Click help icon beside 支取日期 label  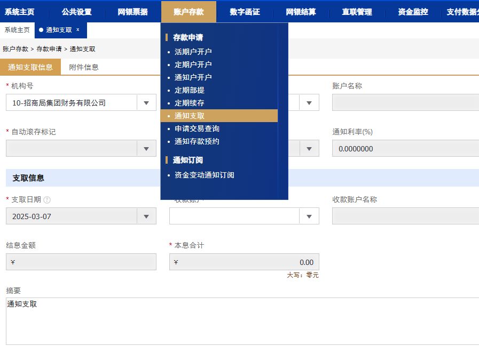(x=47, y=200)
